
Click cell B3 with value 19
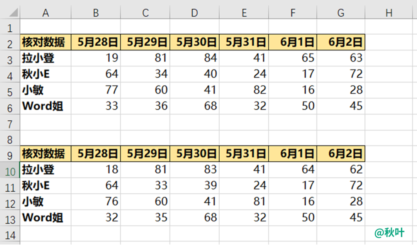pos(96,58)
